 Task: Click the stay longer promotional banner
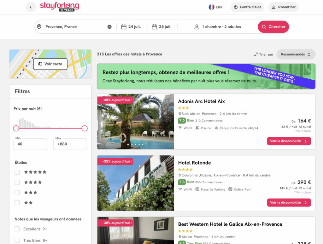coord(206,76)
